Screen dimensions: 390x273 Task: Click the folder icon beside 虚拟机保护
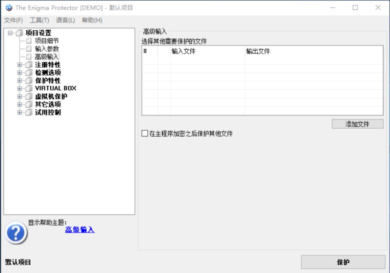29,97
